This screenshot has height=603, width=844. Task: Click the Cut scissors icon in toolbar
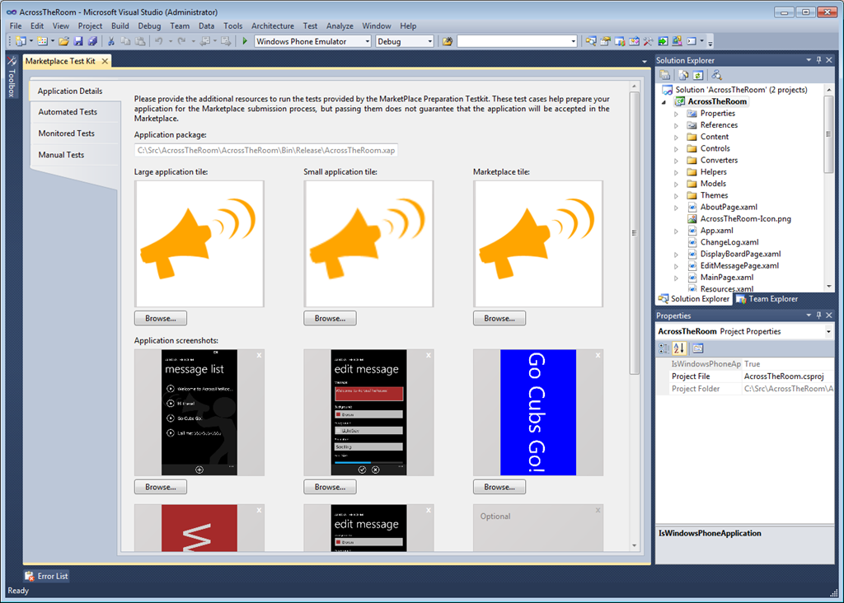coord(111,41)
